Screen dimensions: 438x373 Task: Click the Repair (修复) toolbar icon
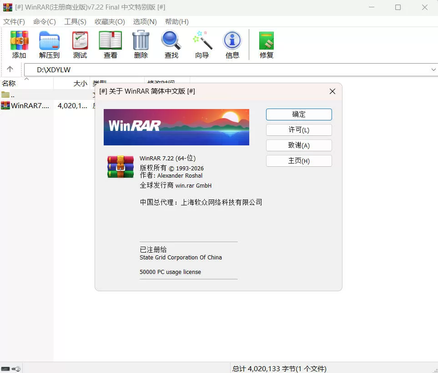tap(266, 41)
